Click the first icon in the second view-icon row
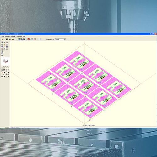Viewport: 157px width, 157px height. (2, 70)
